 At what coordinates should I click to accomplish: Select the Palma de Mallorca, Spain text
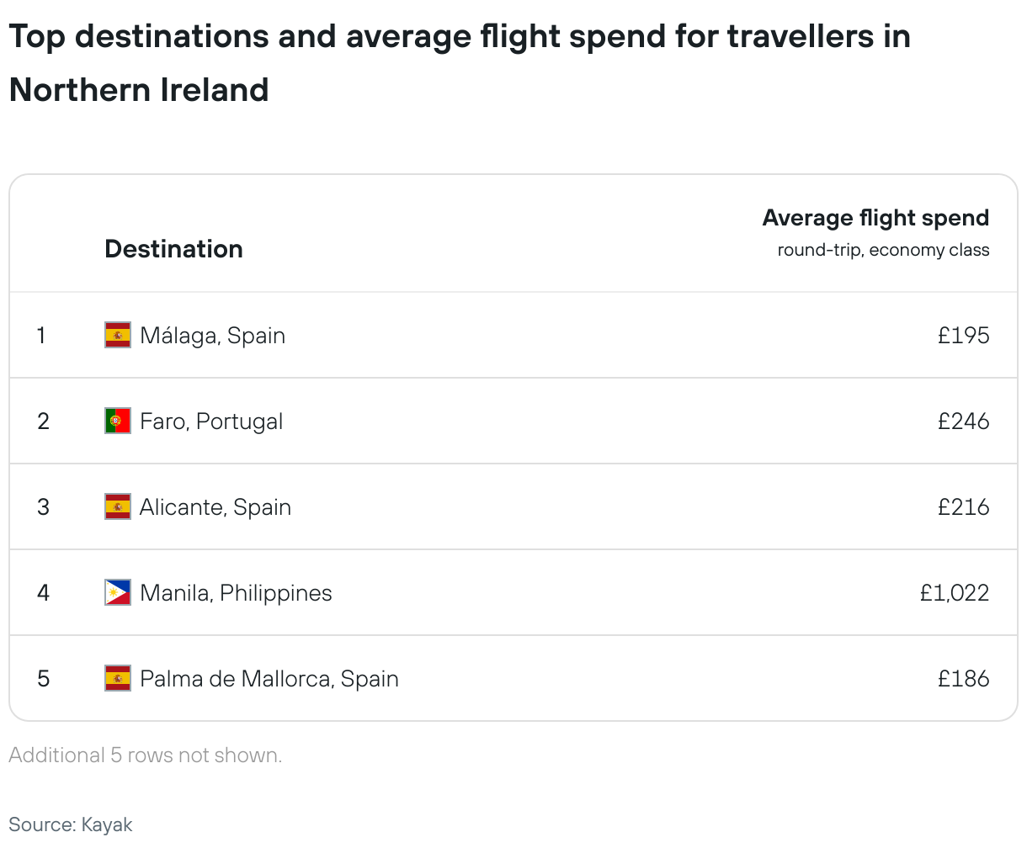(x=269, y=679)
